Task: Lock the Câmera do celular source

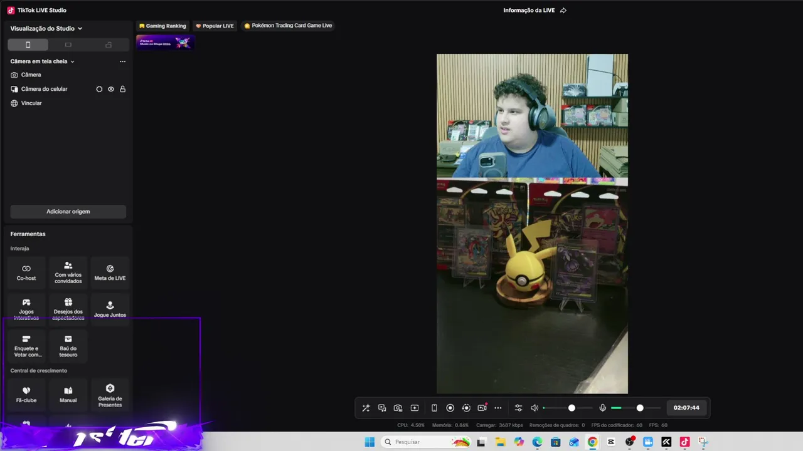Action: coord(122,89)
